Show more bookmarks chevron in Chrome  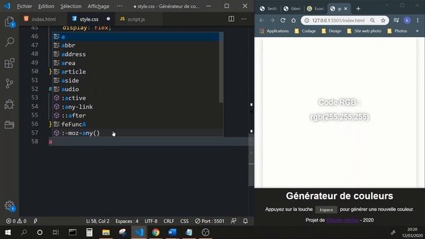(418, 31)
